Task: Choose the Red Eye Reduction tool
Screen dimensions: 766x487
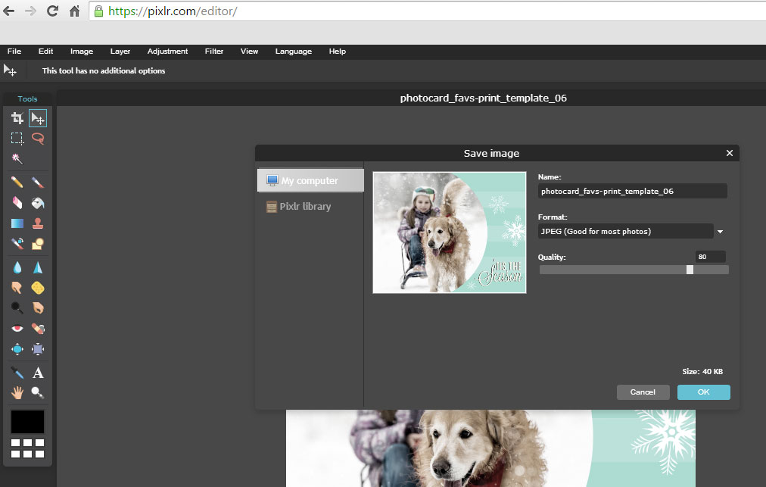Action: coord(17,329)
